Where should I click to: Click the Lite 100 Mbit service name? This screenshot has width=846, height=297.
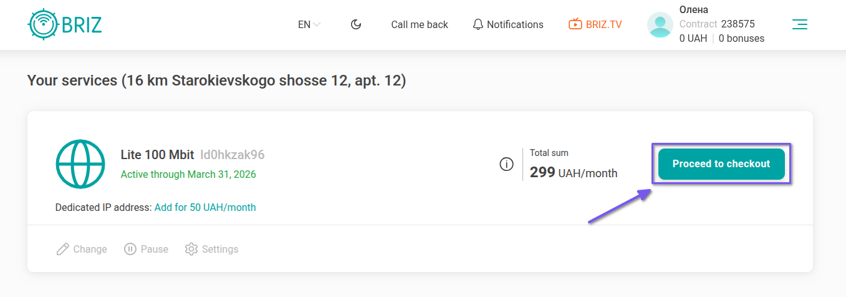pyautogui.click(x=158, y=155)
